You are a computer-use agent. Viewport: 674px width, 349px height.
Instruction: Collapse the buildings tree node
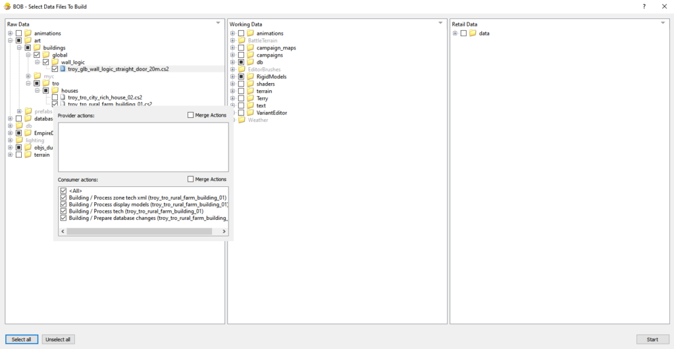point(19,47)
